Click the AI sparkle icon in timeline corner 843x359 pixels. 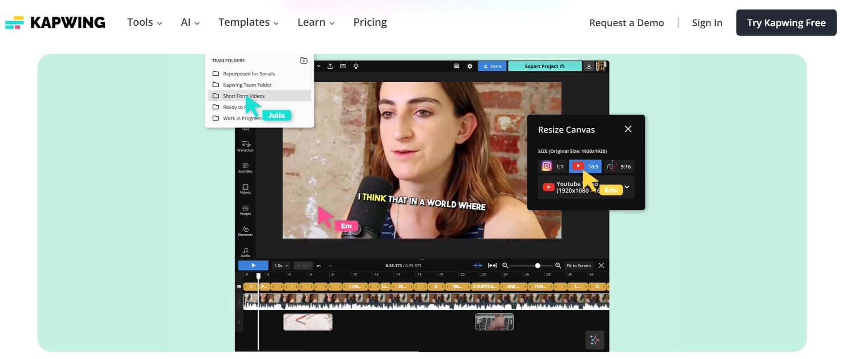point(595,340)
